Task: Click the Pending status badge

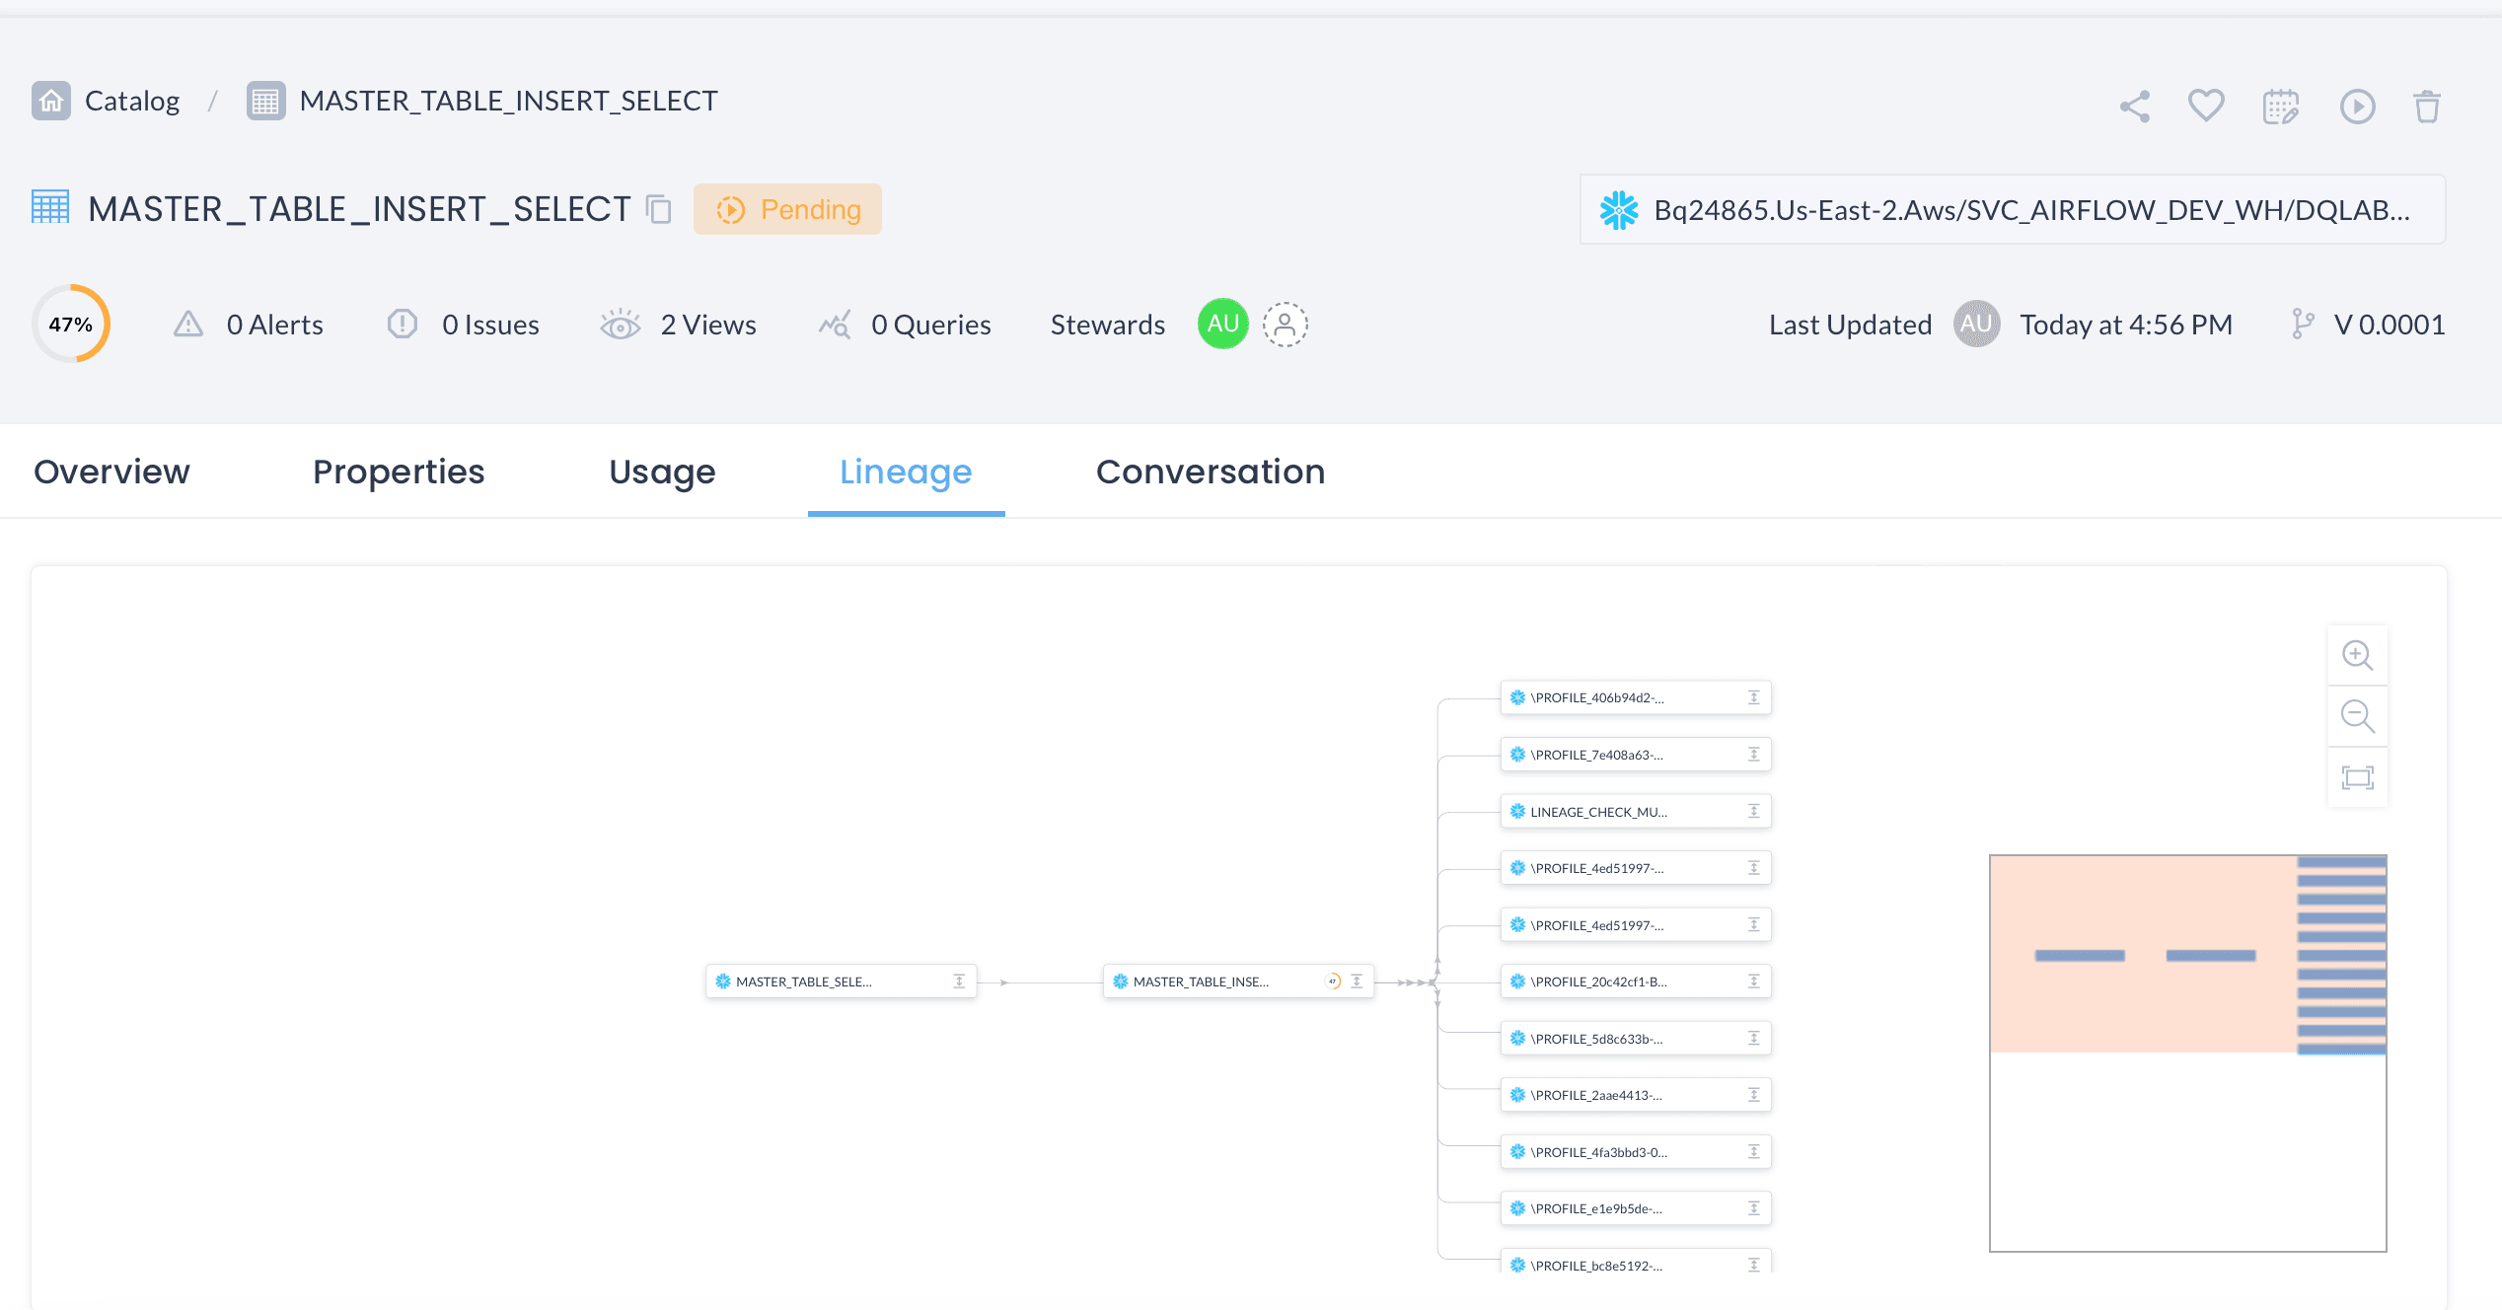Action: click(x=787, y=209)
